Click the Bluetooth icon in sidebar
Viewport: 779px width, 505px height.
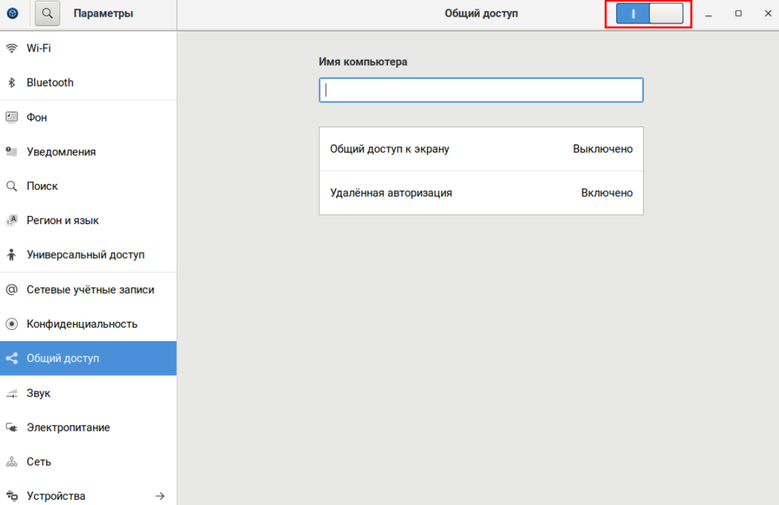[11, 83]
